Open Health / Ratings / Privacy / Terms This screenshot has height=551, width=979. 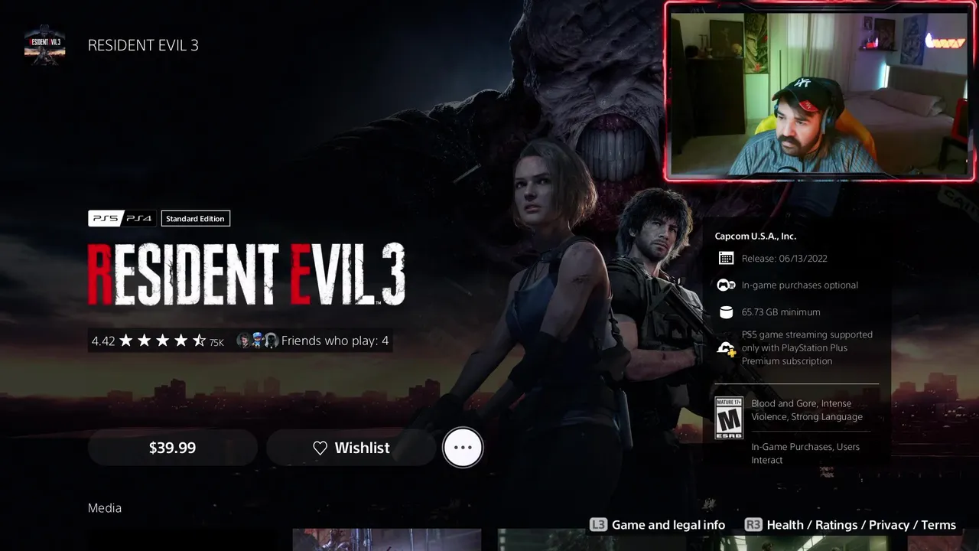861,525
